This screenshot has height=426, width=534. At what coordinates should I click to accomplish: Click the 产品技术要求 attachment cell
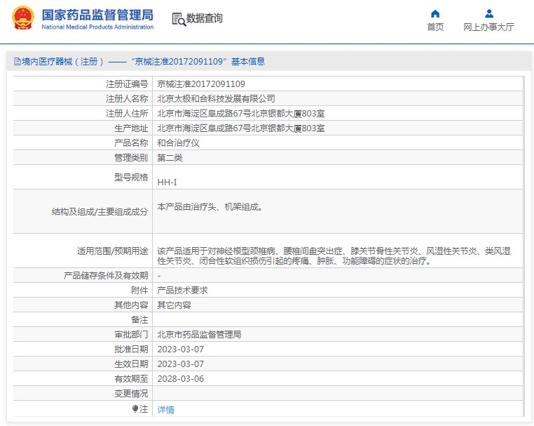click(x=182, y=291)
